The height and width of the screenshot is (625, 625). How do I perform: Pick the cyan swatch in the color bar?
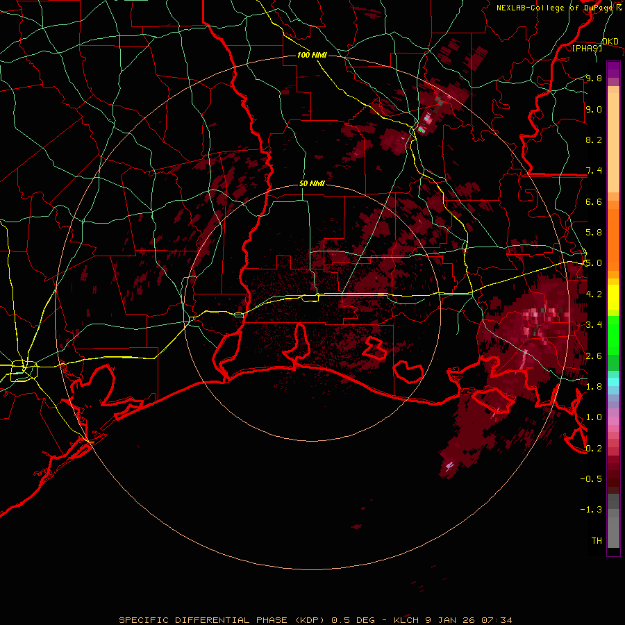point(613,382)
